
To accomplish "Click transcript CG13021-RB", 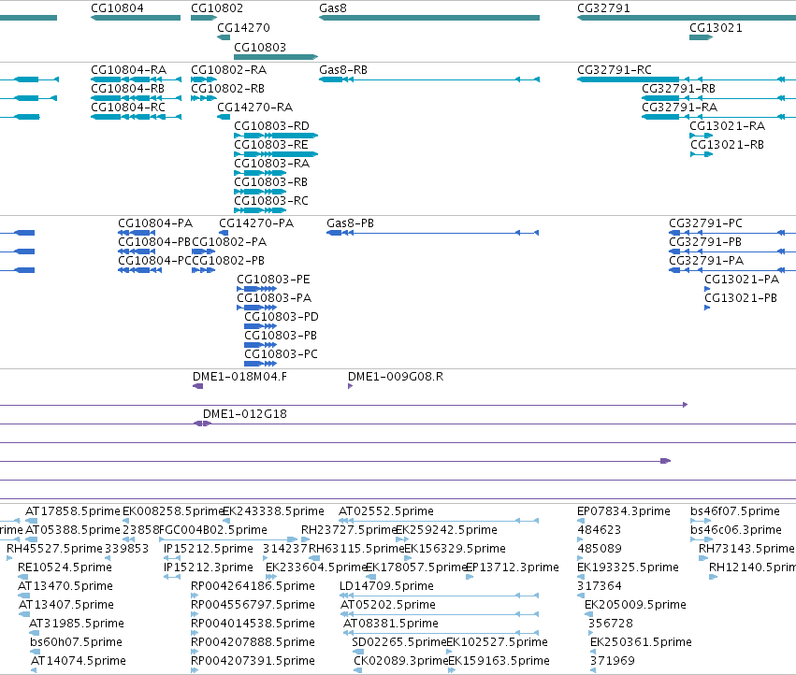I will [x=702, y=154].
